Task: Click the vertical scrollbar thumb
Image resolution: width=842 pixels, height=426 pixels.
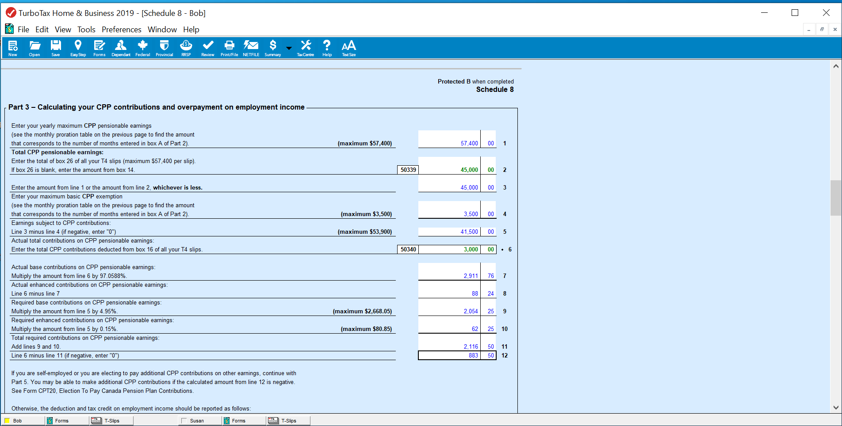Action: [x=835, y=198]
